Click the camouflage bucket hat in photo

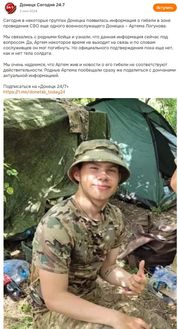pos(98,159)
